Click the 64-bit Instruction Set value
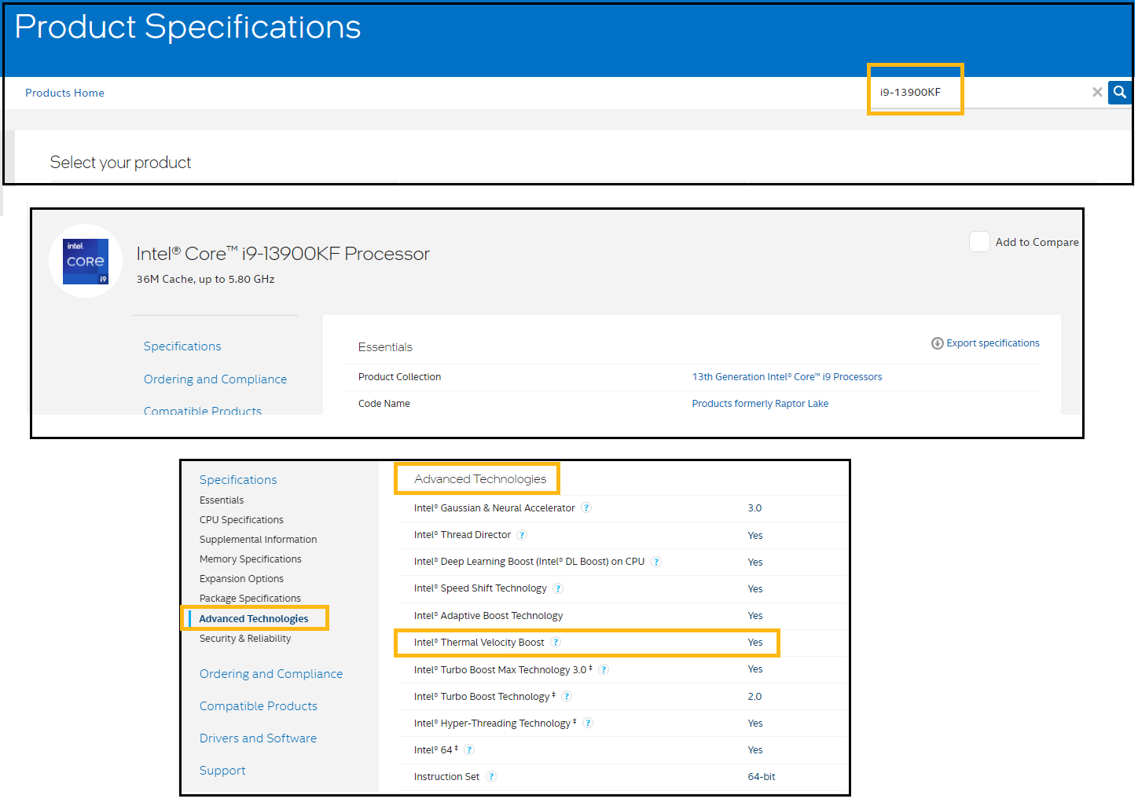This screenshot has height=806, width=1138. pos(762,777)
